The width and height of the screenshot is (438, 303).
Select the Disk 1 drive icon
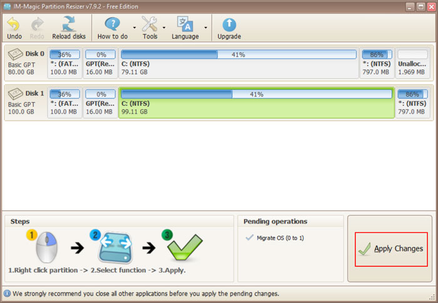(x=16, y=94)
